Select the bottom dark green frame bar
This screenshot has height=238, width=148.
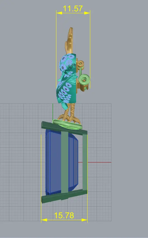(x=65, y=197)
